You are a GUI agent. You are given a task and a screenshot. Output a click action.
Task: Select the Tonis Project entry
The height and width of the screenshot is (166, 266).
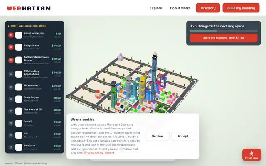pos(34,99)
